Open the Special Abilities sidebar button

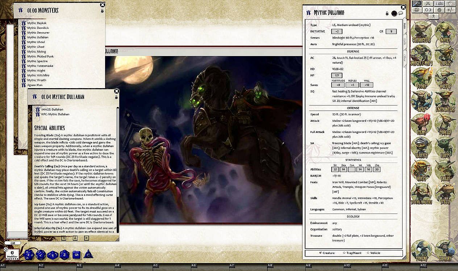click(422, 194)
